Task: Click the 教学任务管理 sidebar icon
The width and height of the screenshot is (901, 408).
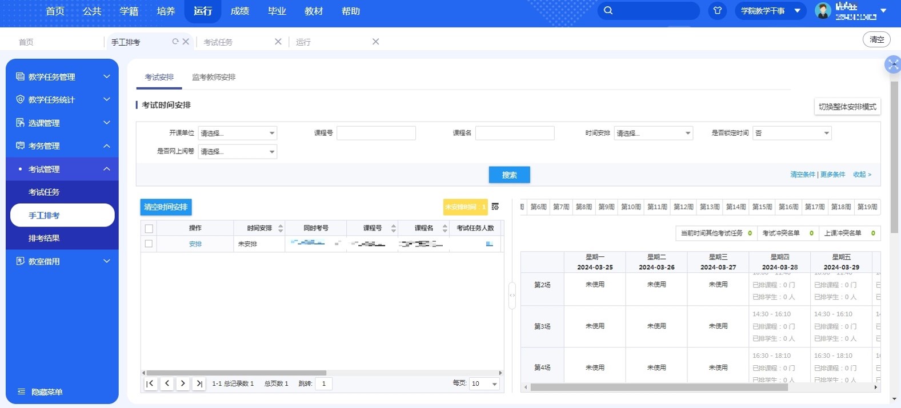Action: [x=20, y=76]
